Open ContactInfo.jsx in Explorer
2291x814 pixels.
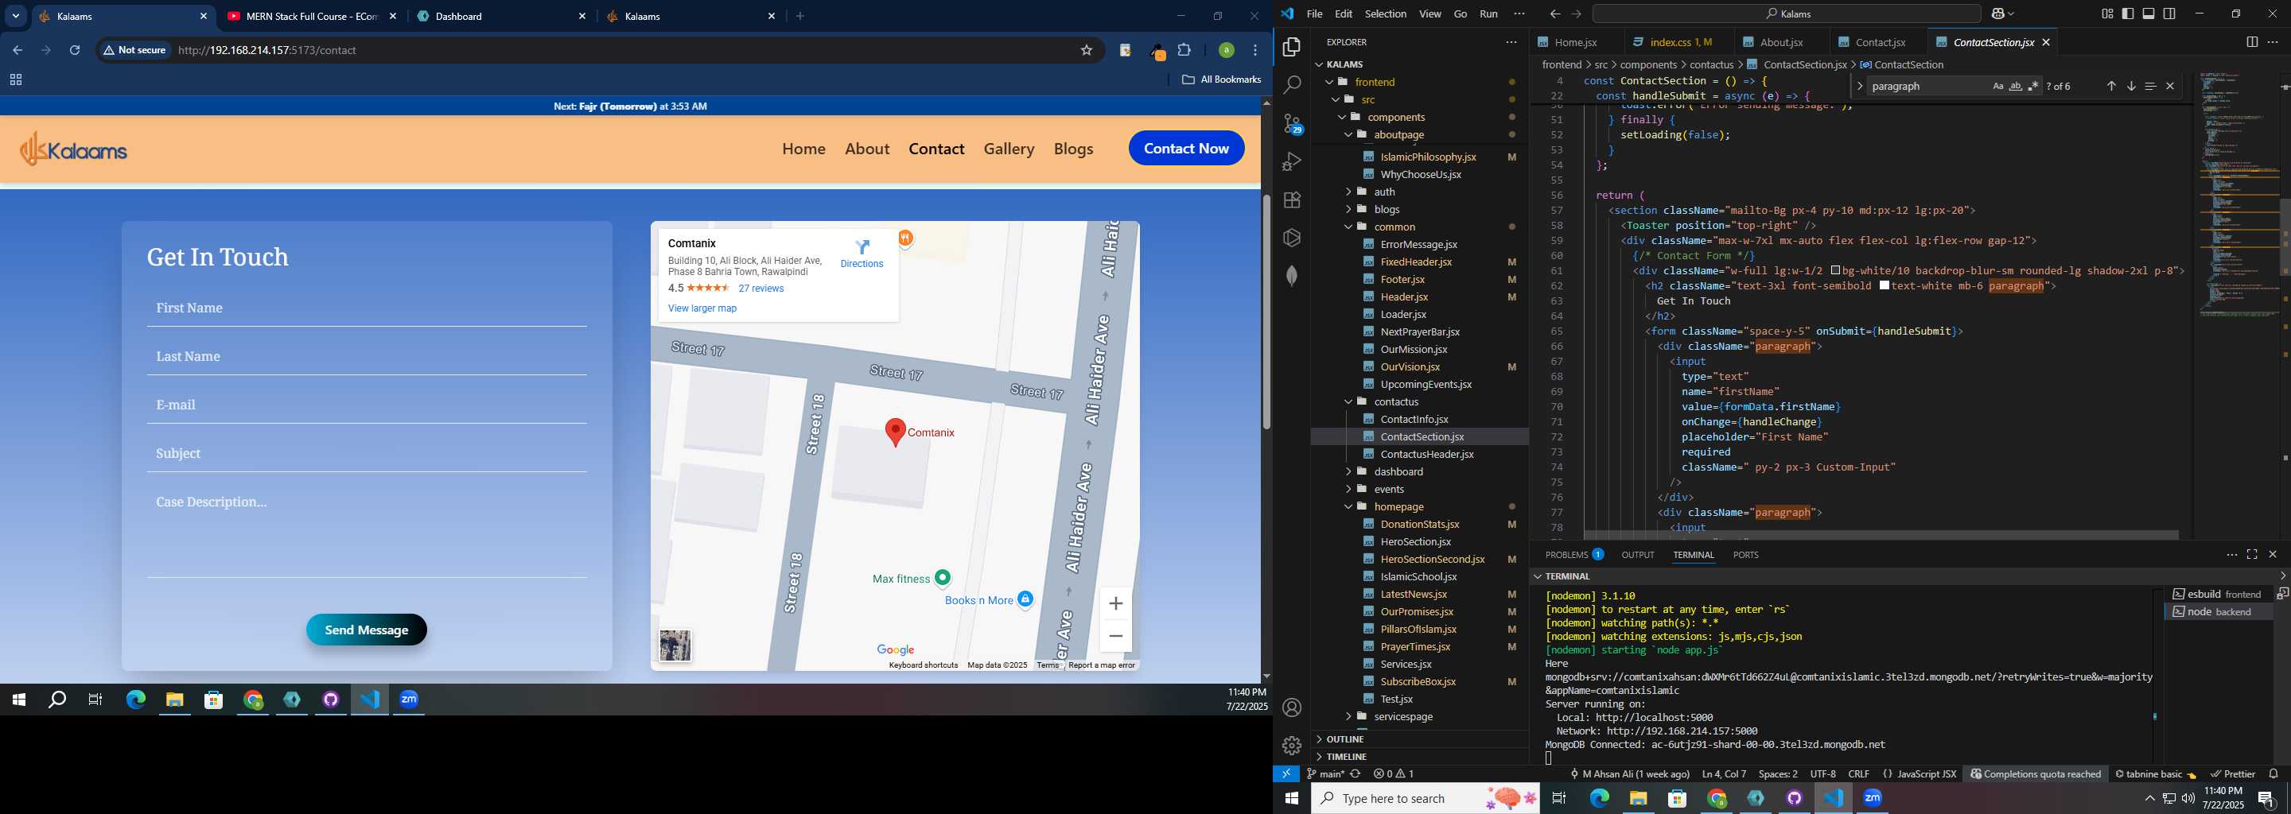(x=1414, y=420)
